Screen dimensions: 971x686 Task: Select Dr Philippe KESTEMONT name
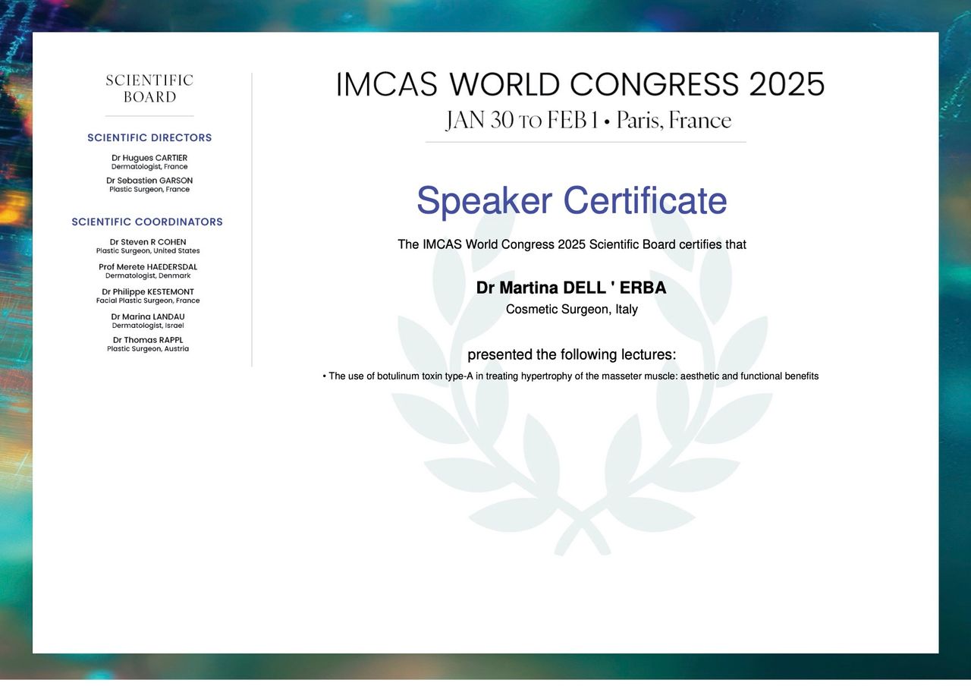148,292
